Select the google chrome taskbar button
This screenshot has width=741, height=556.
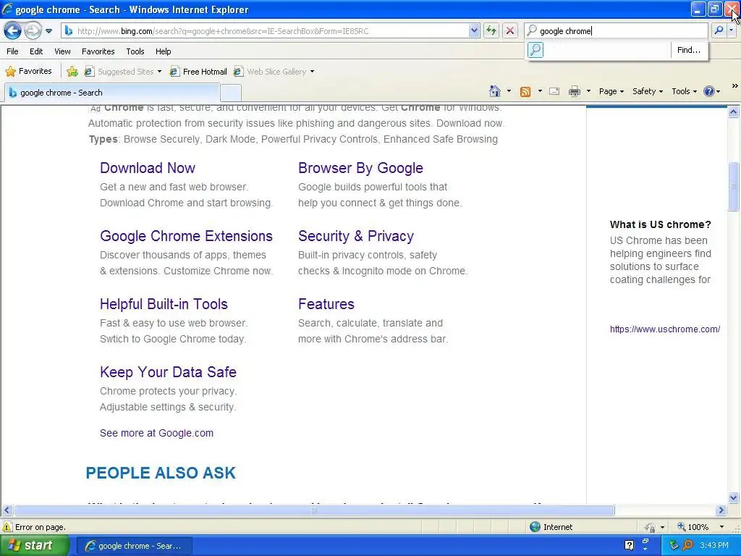134,546
